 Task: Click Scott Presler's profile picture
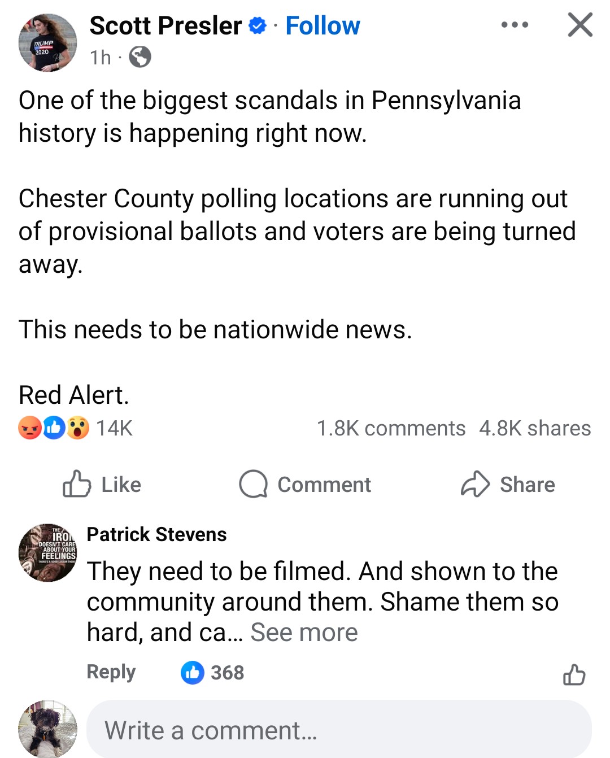[47, 42]
